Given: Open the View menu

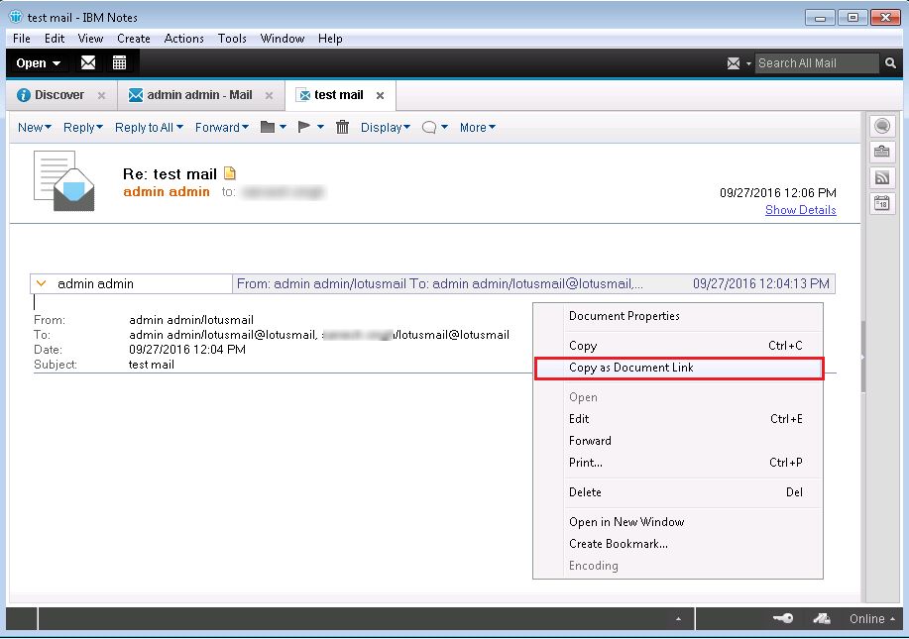Looking at the screenshot, I should click(x=90, y=39).
